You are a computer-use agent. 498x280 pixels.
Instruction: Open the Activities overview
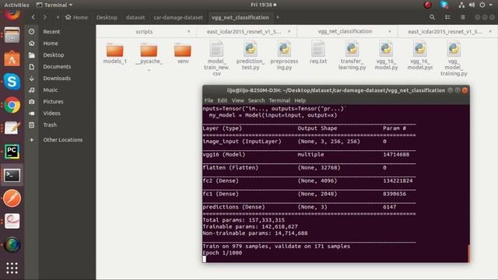[x=16, y=5]
